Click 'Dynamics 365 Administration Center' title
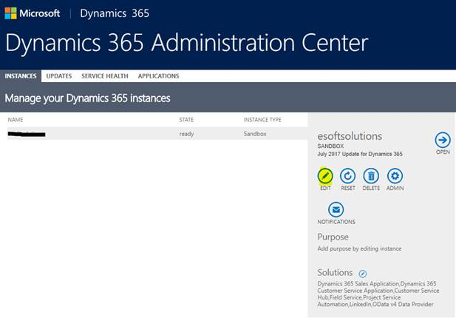Viewport: 456px width, 318px height. click(x=187, y=43)
